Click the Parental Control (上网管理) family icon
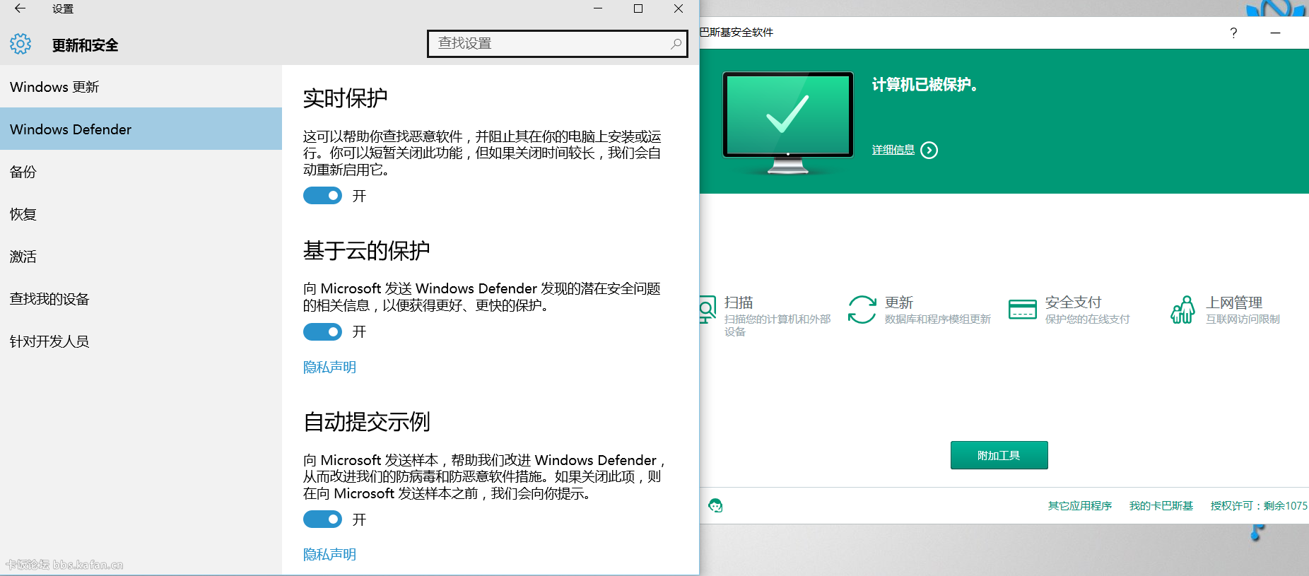The height and width of the screenshot is (576, 1309). [1183, 310]
